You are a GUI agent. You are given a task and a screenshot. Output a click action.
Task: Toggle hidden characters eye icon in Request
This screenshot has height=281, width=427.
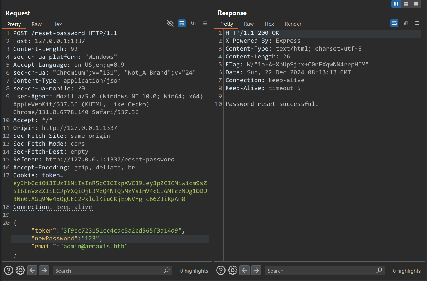tap(170, 23)
